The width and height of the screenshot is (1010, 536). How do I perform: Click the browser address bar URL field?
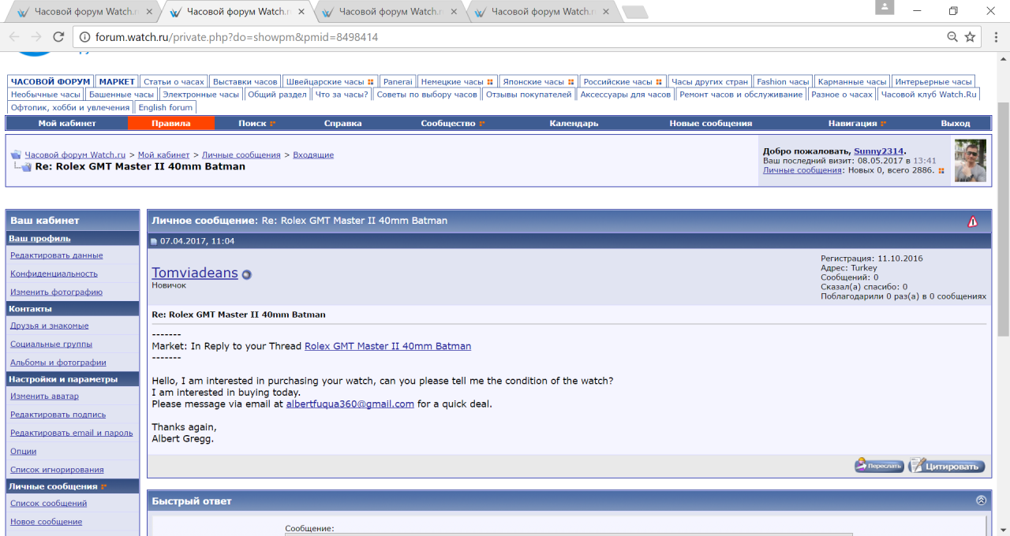[473, 37]
